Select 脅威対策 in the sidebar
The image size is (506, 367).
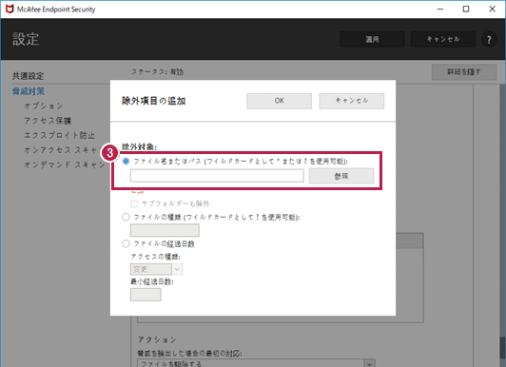tap(29, 91)
